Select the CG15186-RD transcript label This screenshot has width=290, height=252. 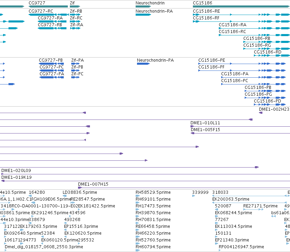pyautogui.click(x=268, y=52)
